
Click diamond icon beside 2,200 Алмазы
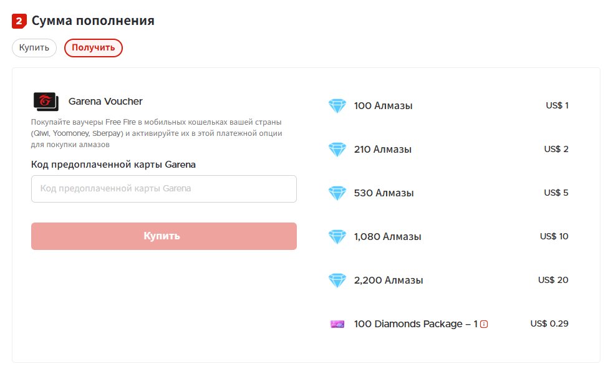[337, 280]
